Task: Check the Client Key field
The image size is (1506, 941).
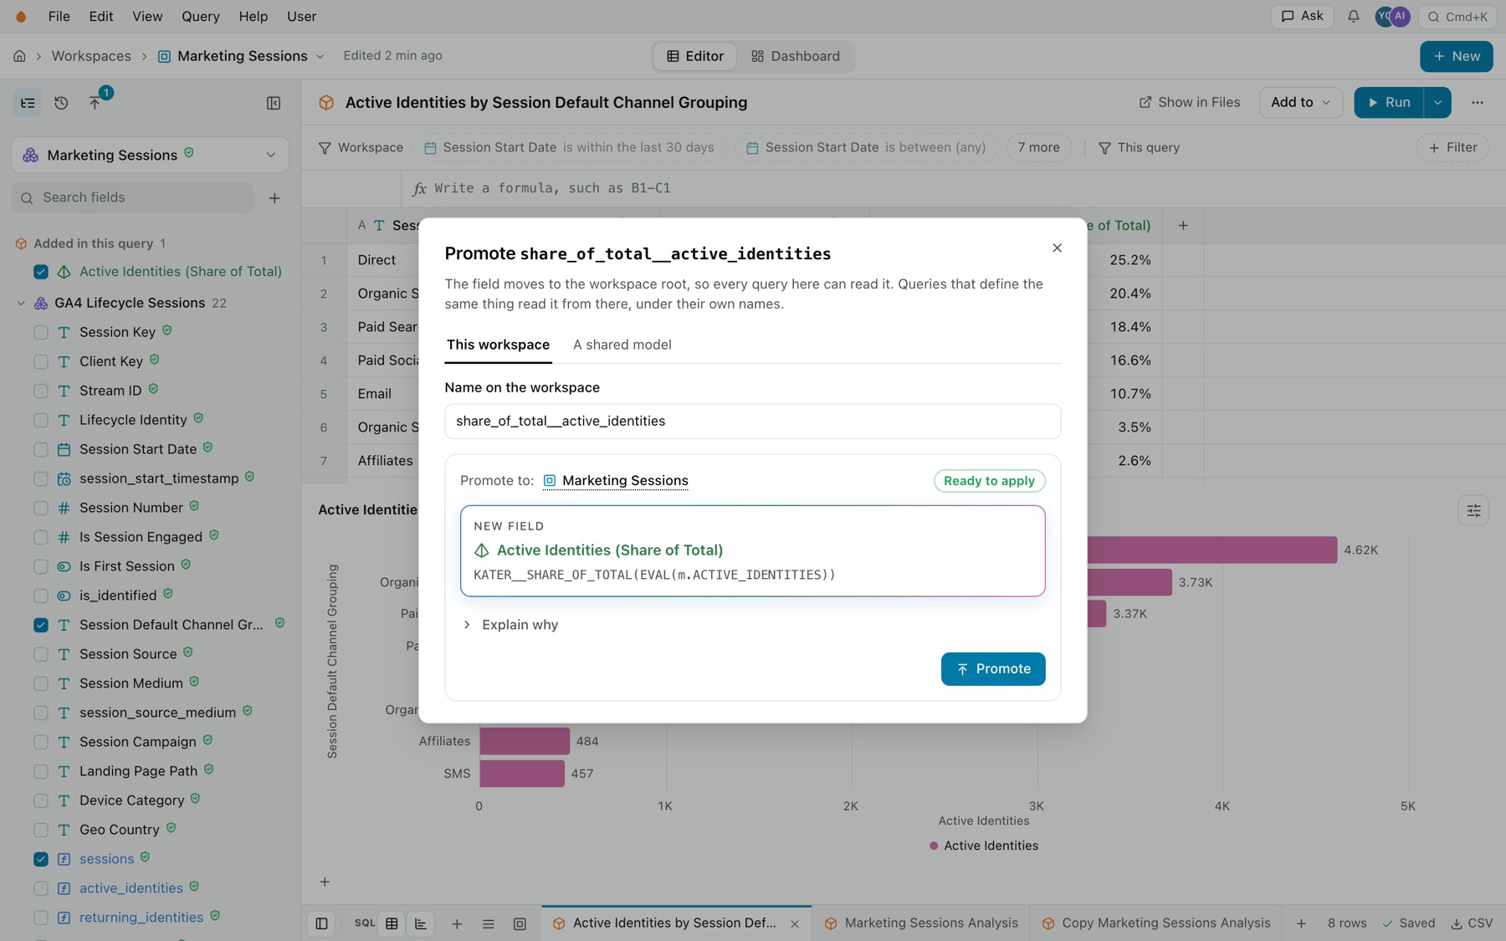Action: click(x=41, y=361)
